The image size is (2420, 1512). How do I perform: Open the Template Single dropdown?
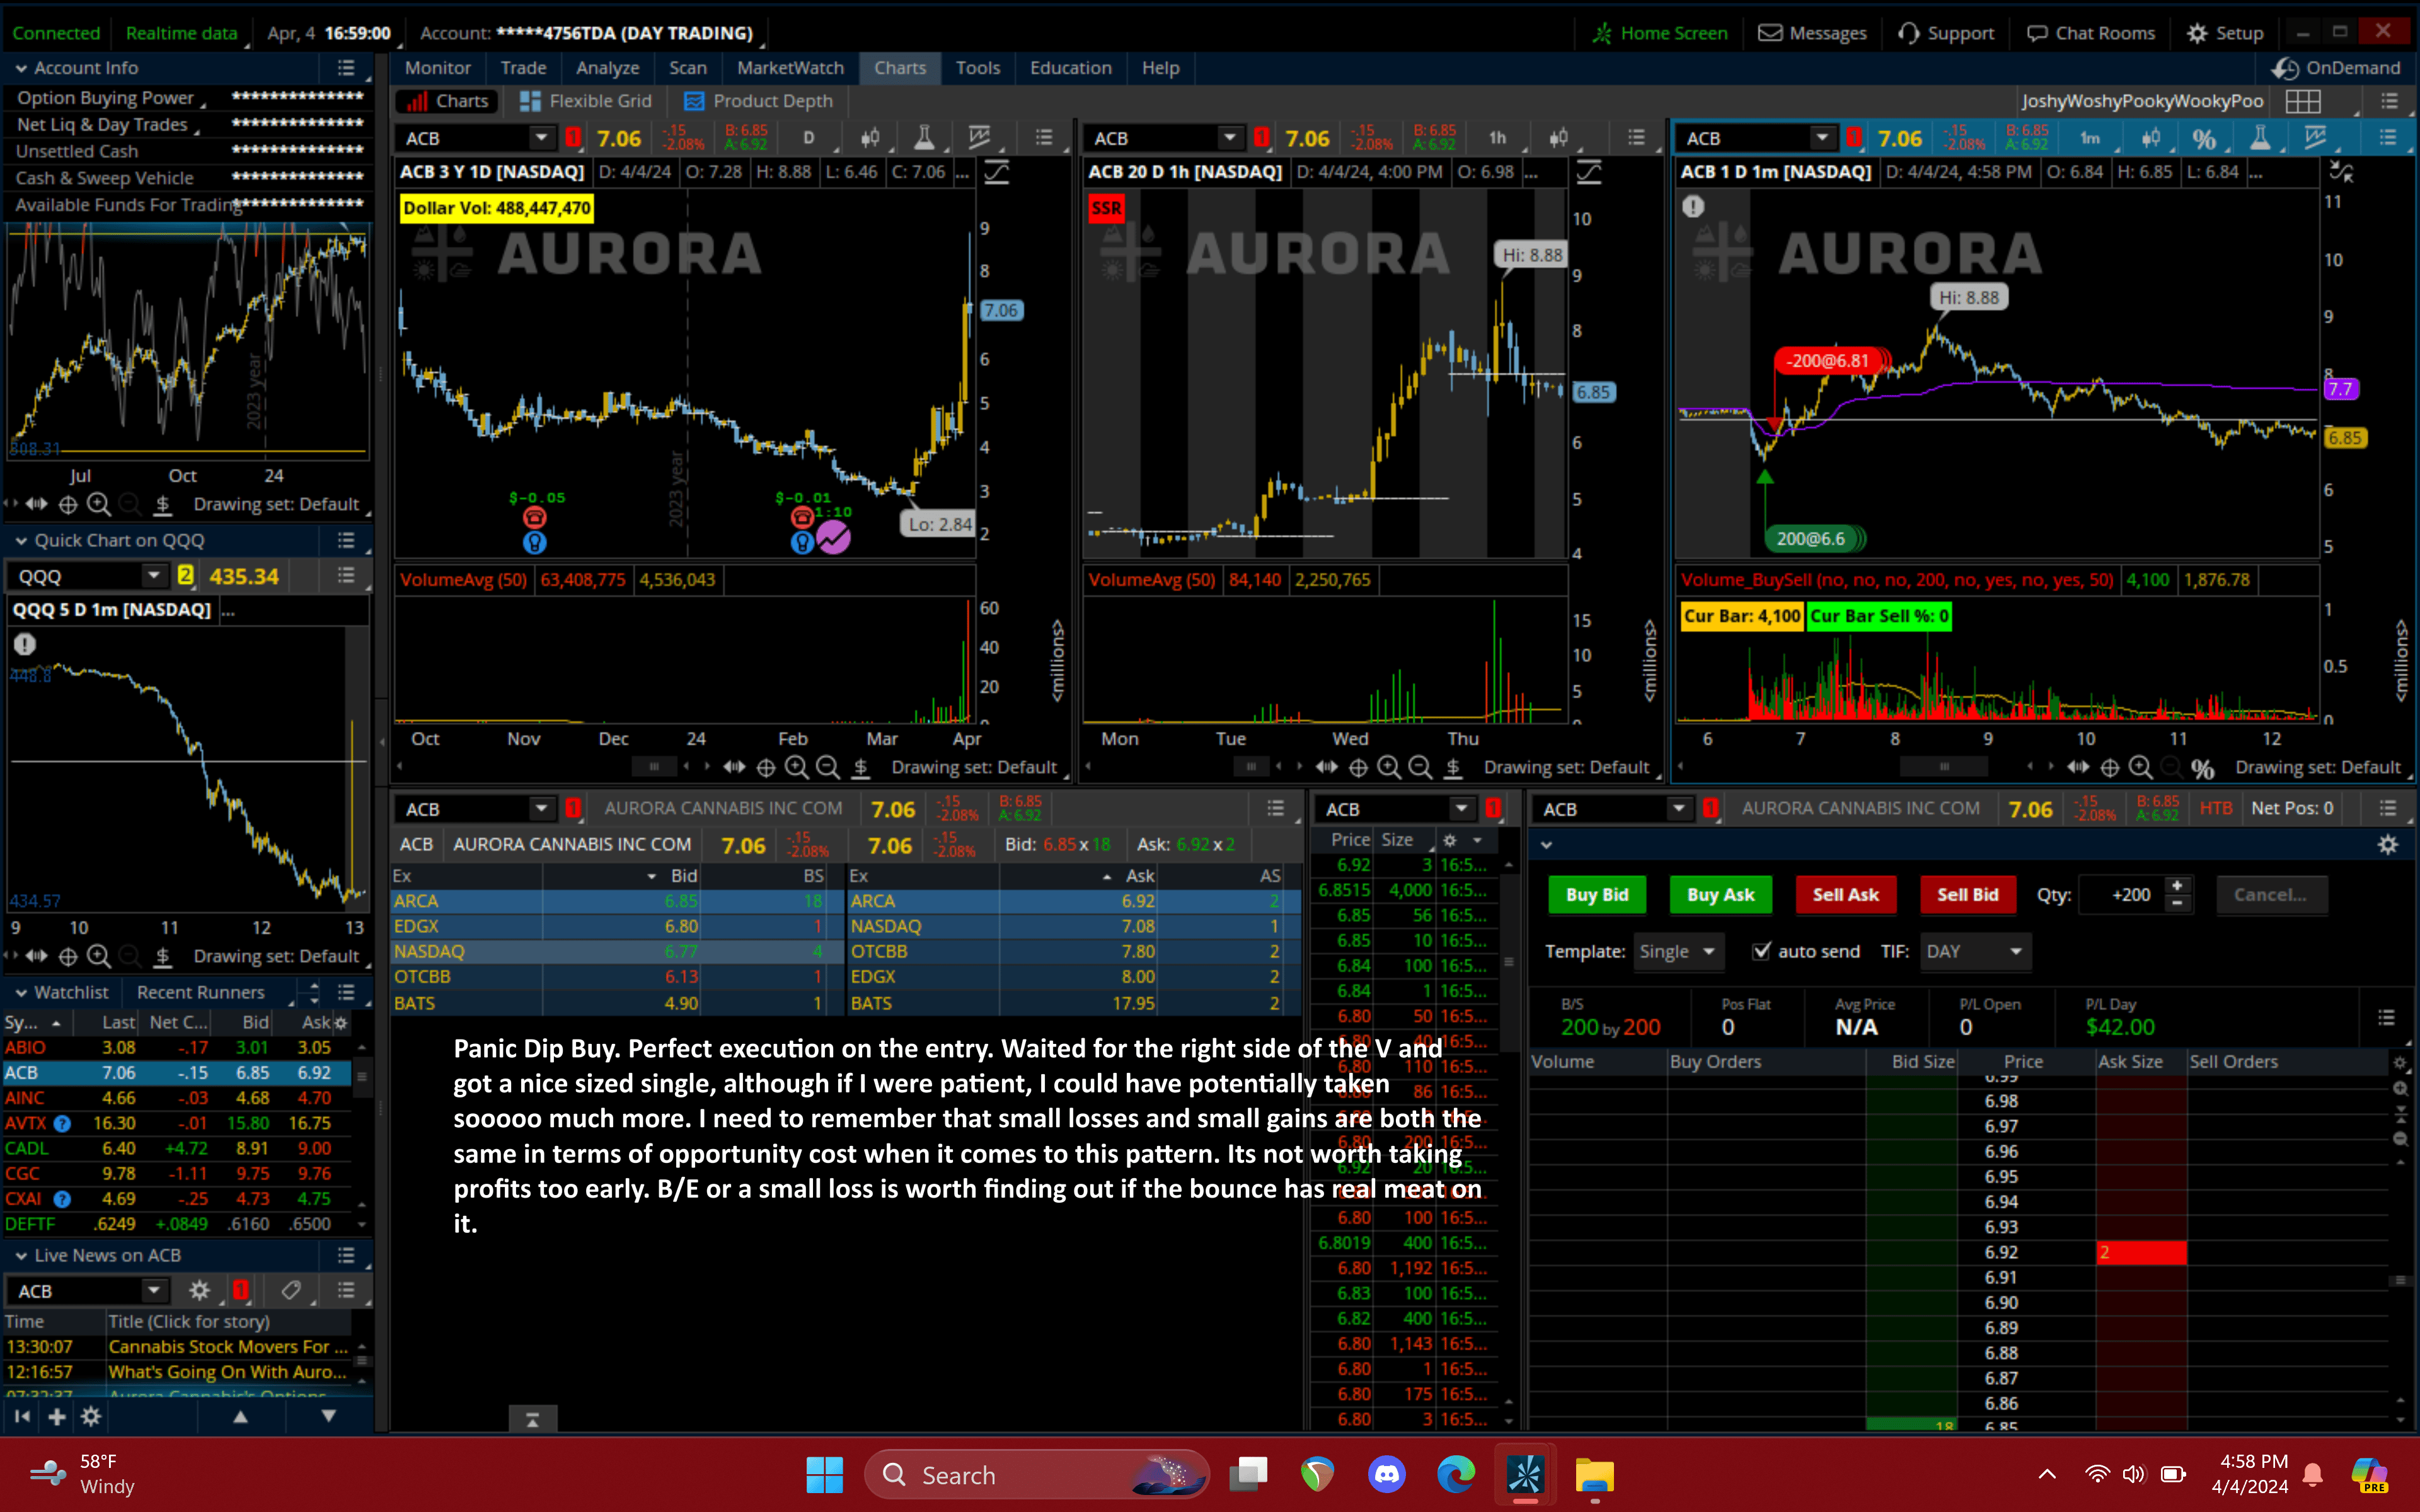[x=1678, y=951]
